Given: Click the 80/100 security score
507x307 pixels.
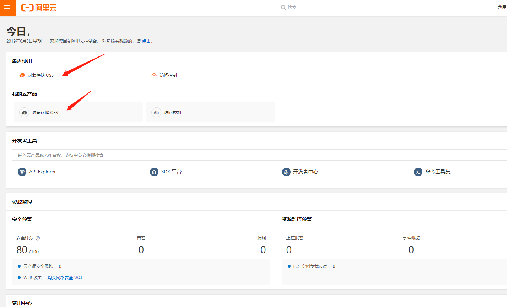Looking at the screenshot, I should tap(28, 250).
